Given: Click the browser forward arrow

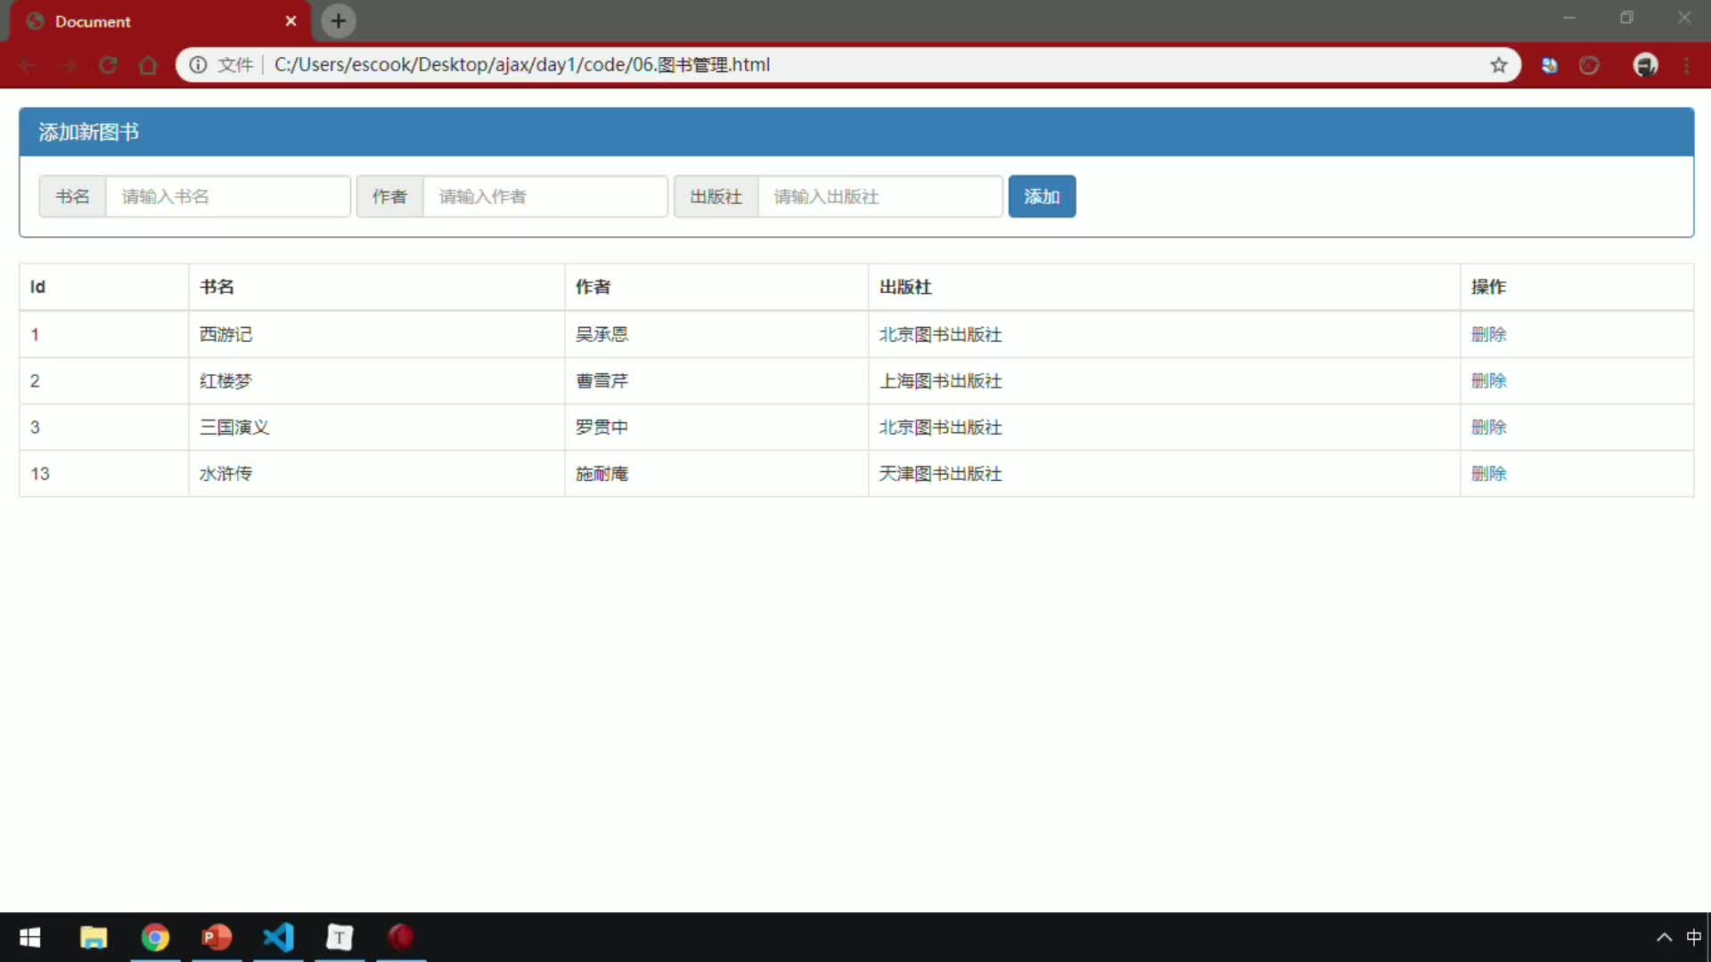Looking at the screenshot, I should point(69,65).
